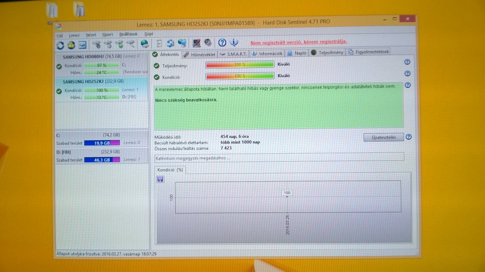Click help icon beside Kondíció row
Screen dimensions: 485x272
coord(407,74)
